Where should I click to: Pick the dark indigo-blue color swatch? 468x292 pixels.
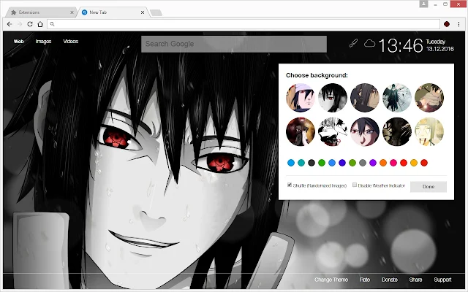point(342,163)
